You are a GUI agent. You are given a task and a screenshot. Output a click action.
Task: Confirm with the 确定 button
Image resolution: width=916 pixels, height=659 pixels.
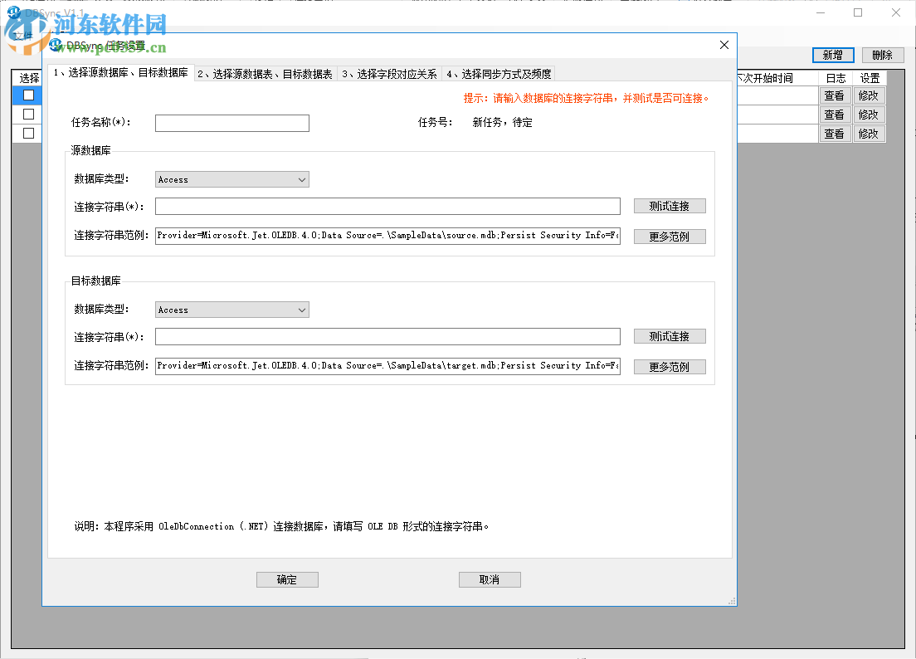click(x=287, y=579)
